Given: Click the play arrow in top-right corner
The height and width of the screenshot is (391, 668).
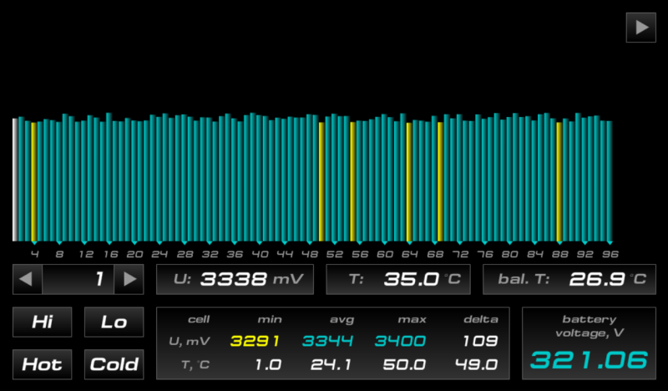Looking at the screenshot, I should coord(640,28).
